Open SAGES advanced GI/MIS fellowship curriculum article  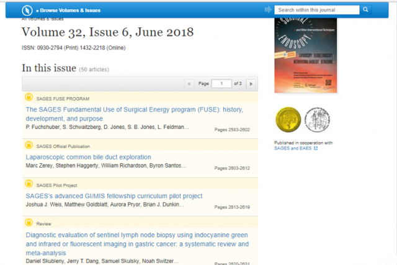coord(114,196)
